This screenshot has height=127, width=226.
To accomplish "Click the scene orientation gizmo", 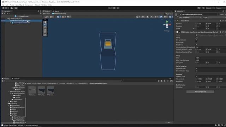I will click(x=167, y=25).
